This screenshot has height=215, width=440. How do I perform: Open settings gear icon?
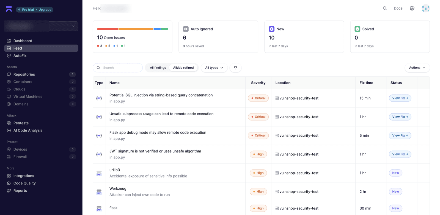[412, 8]
